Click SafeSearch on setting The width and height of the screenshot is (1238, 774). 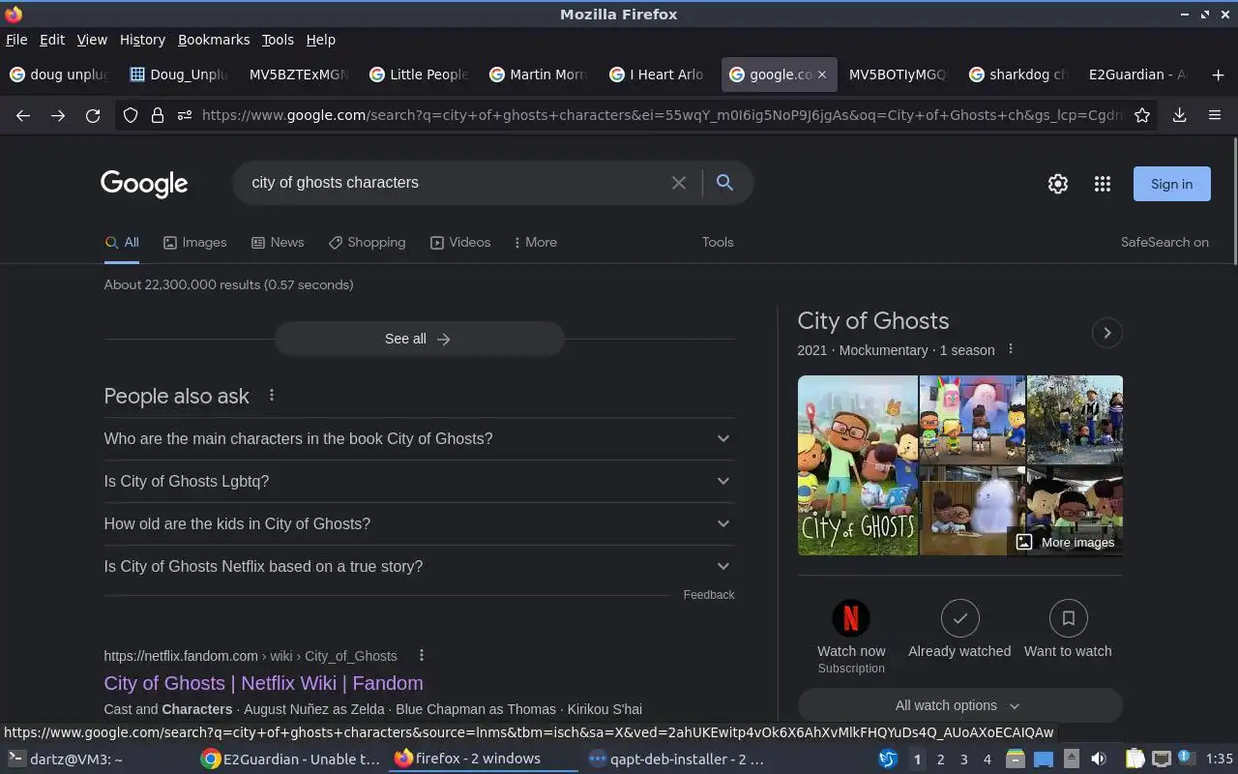[x=1164, y=243]
